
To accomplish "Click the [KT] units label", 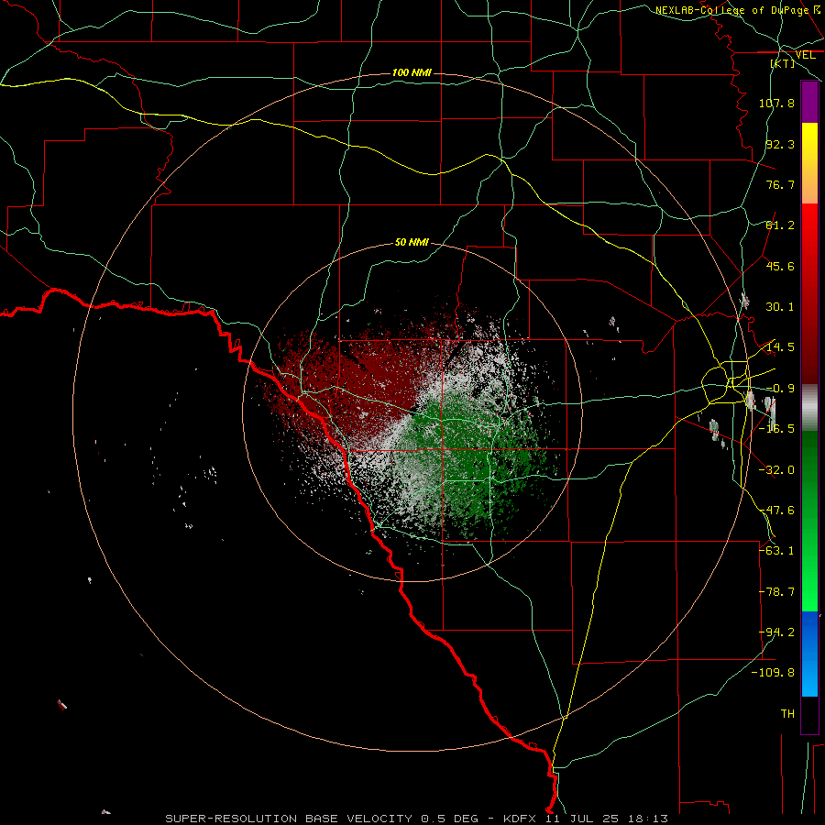I will click(783, 63).
